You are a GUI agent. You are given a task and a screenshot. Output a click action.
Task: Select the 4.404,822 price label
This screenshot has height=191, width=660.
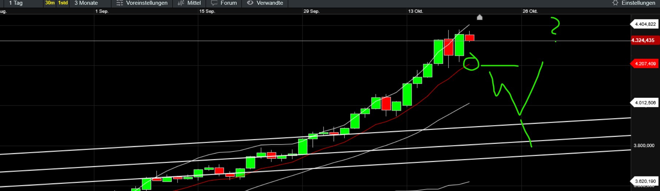(x=644, y=24)
